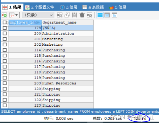Select the employee_id cell 117
Image resolution: width=159 pixels, height=123 pixels.
coord(25,67)
